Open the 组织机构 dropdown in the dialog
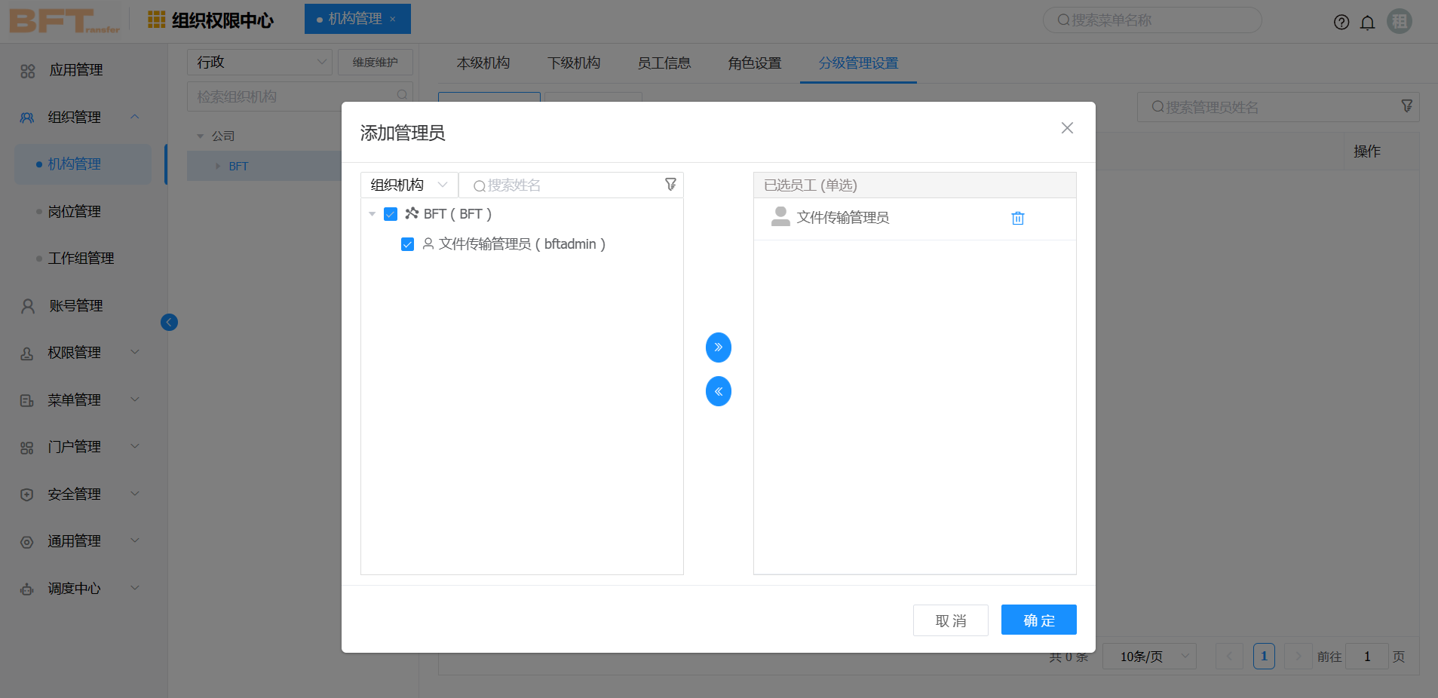The height and width of the screenshot is (698, 1438). [408, 184]
